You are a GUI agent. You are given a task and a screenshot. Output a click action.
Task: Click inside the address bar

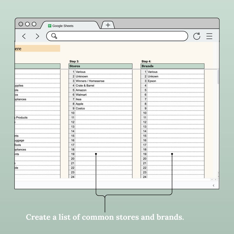click(x=117, y=36)
